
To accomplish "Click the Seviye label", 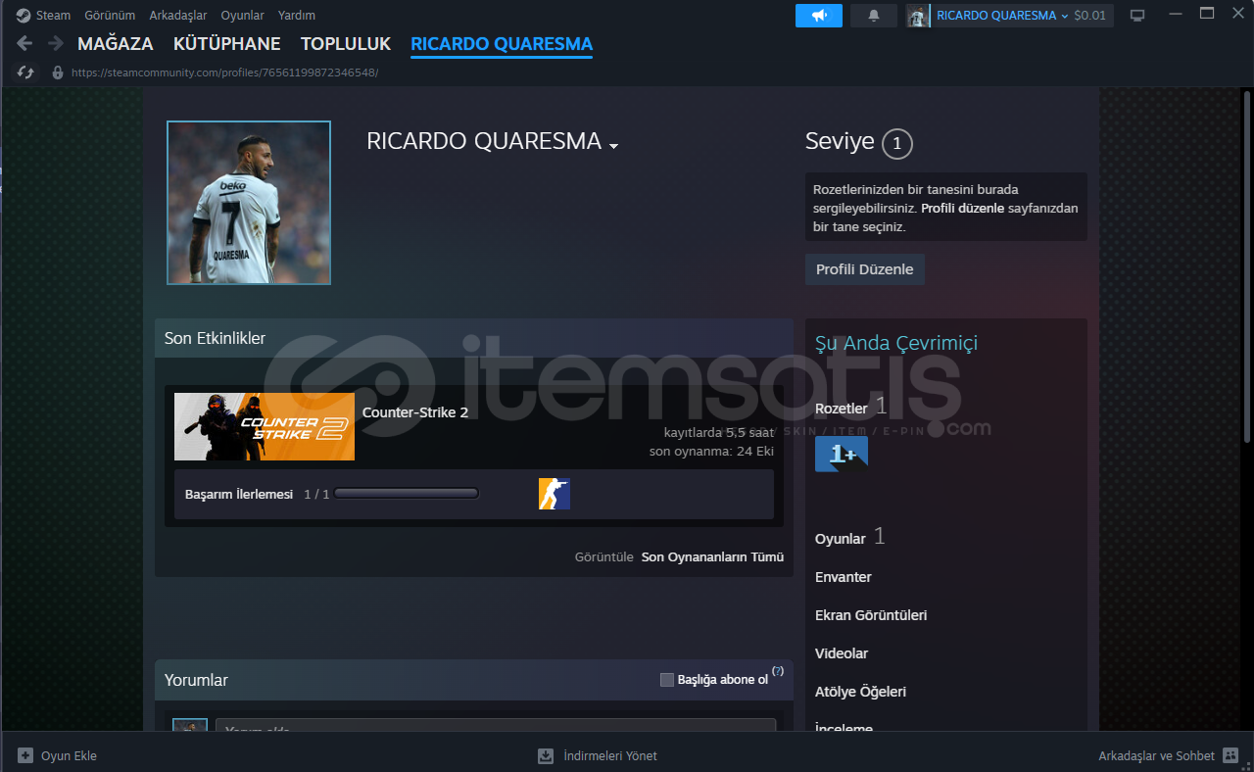I will 840,141.
